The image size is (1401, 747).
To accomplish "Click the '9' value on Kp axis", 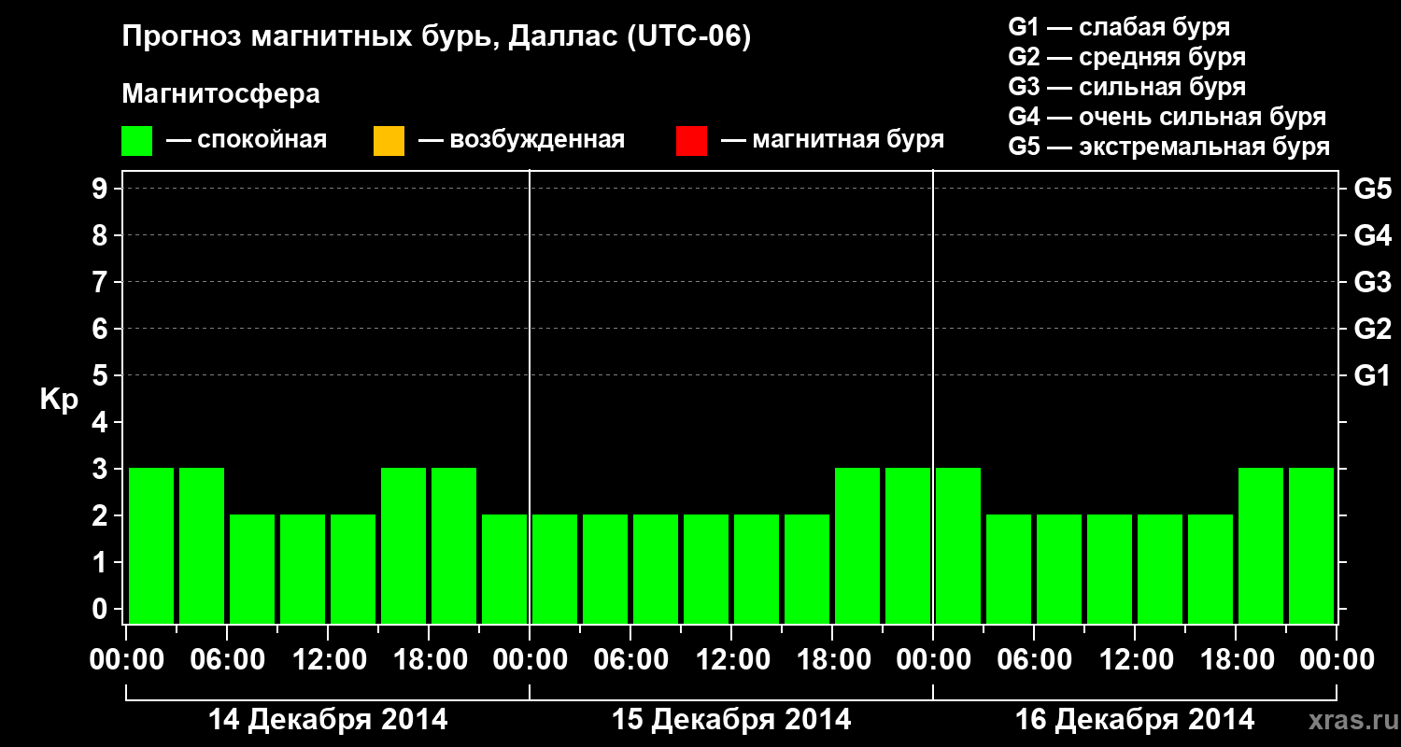I will coord(102,189).
